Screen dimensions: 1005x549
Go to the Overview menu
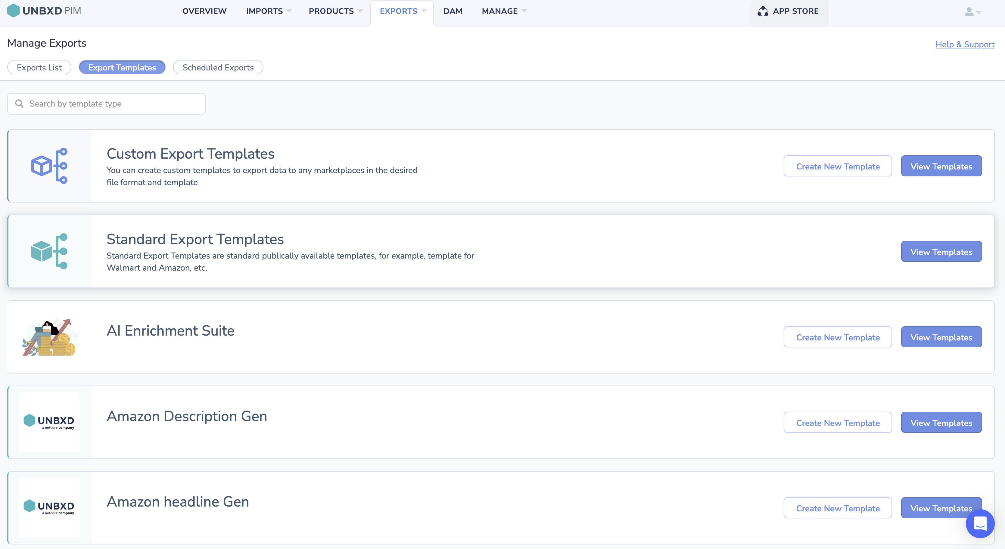point(204,11)
